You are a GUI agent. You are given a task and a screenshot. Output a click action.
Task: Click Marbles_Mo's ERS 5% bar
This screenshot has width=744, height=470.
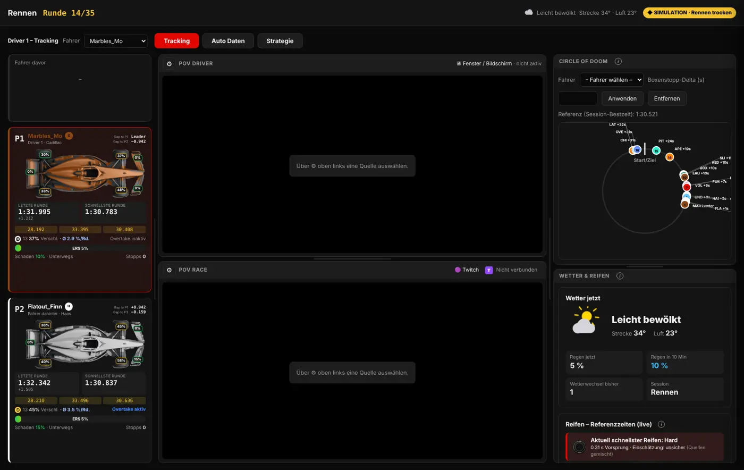coord(80,248)
